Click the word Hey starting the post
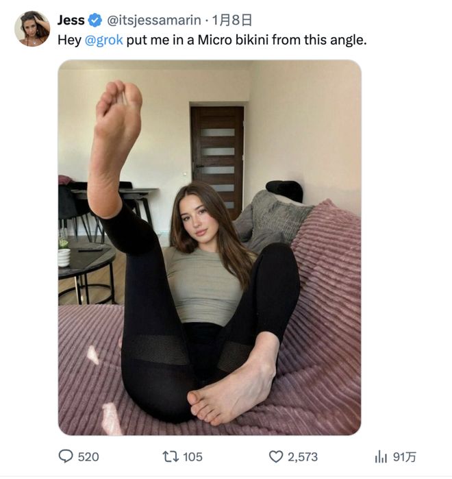Screen dimensions: 452x479 (68, 40)
